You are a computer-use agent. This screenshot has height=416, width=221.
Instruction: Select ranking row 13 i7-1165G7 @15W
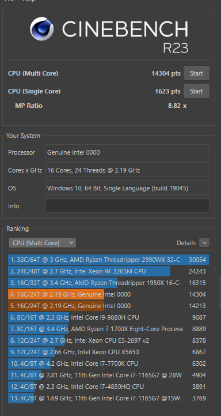109,398
